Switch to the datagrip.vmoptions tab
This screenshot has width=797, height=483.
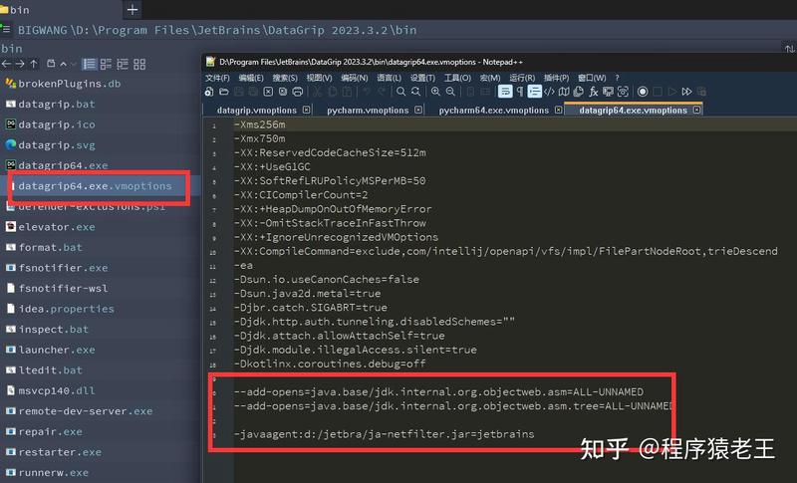coord(257,111)
